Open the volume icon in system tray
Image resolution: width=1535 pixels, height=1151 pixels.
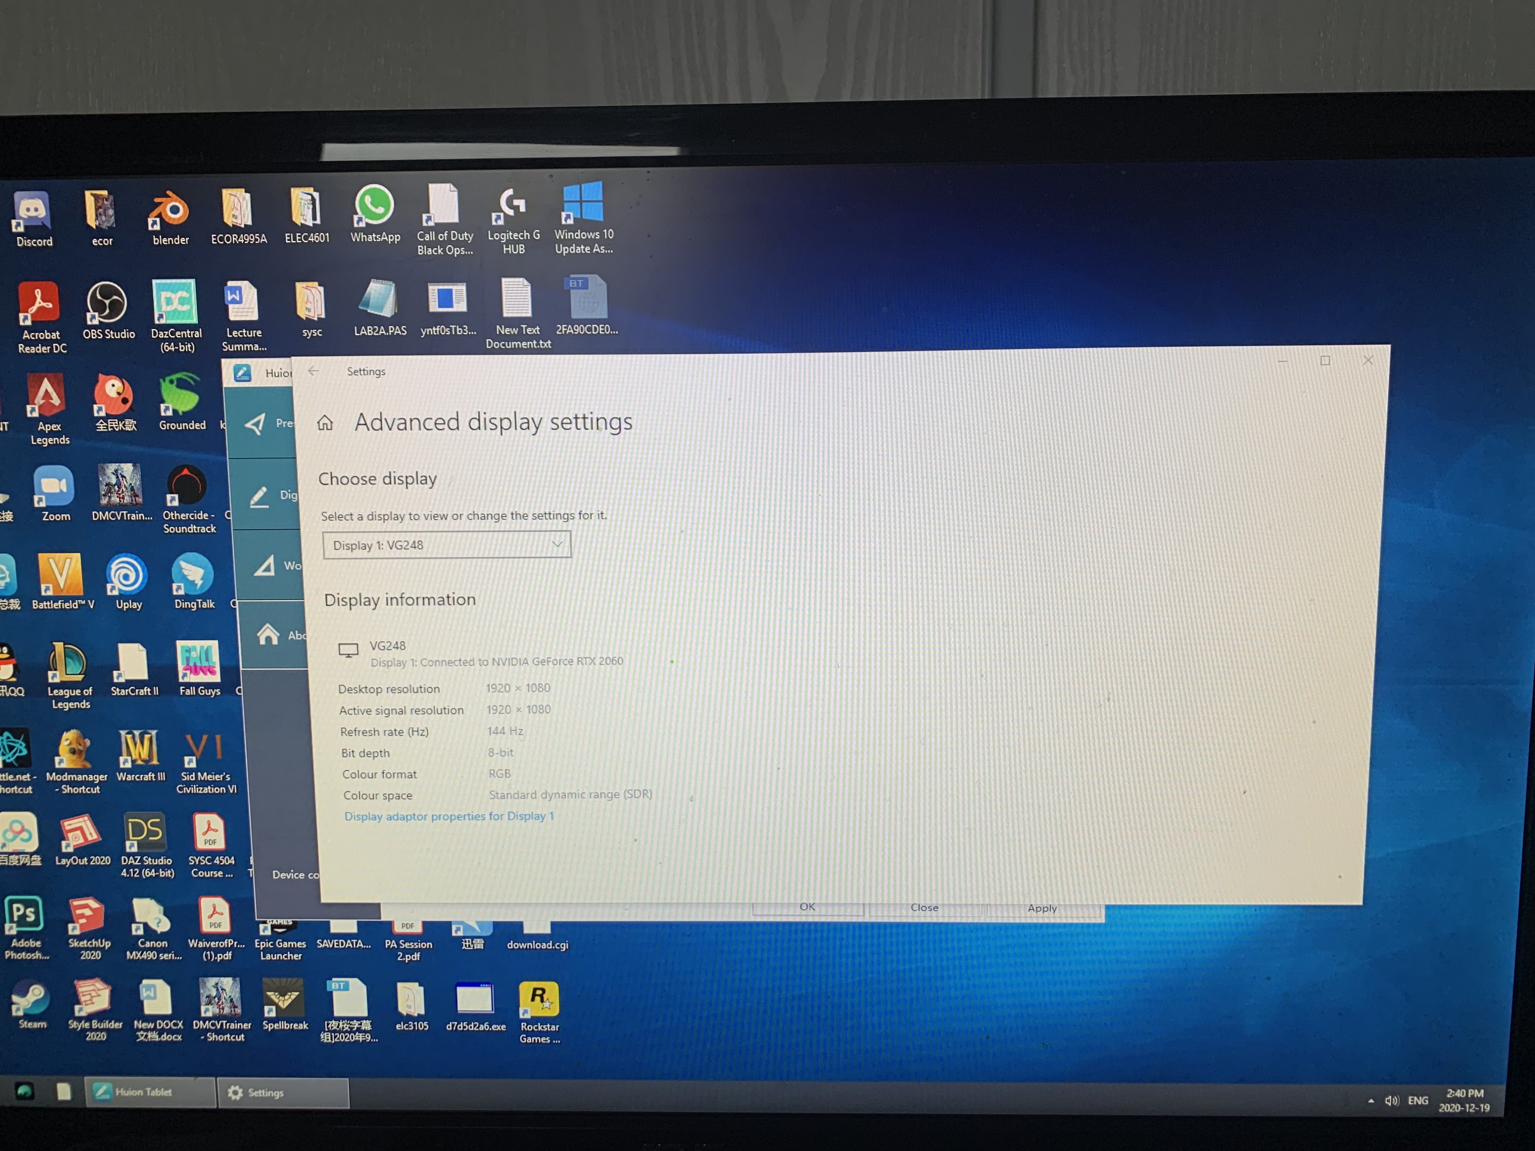pos(1391,1101)
